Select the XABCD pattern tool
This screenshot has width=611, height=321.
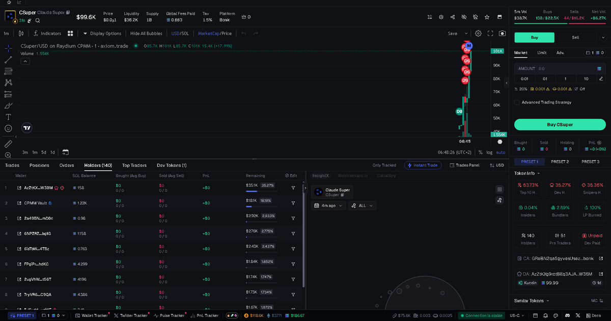point(8,82)
